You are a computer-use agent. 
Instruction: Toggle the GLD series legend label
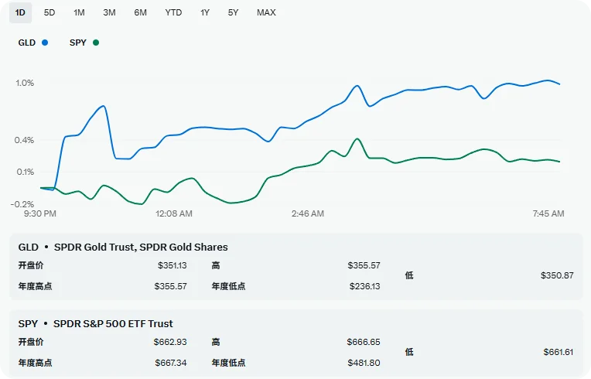(27, 43)
